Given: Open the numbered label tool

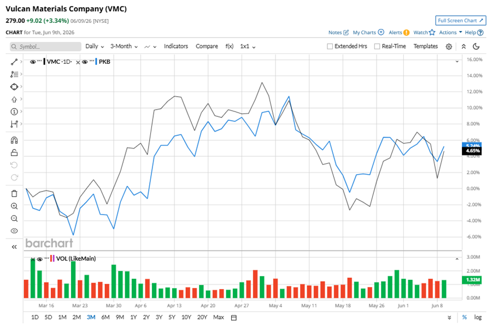Looking at the screenshot, I should tap(14, 111).
